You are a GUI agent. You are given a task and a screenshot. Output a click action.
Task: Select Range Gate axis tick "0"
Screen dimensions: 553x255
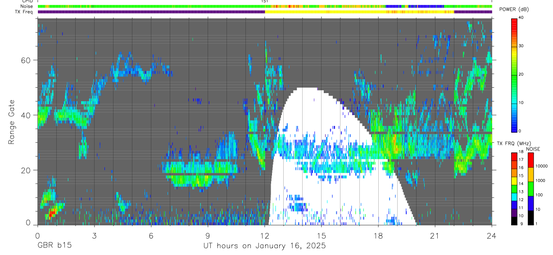click(28, 223)
